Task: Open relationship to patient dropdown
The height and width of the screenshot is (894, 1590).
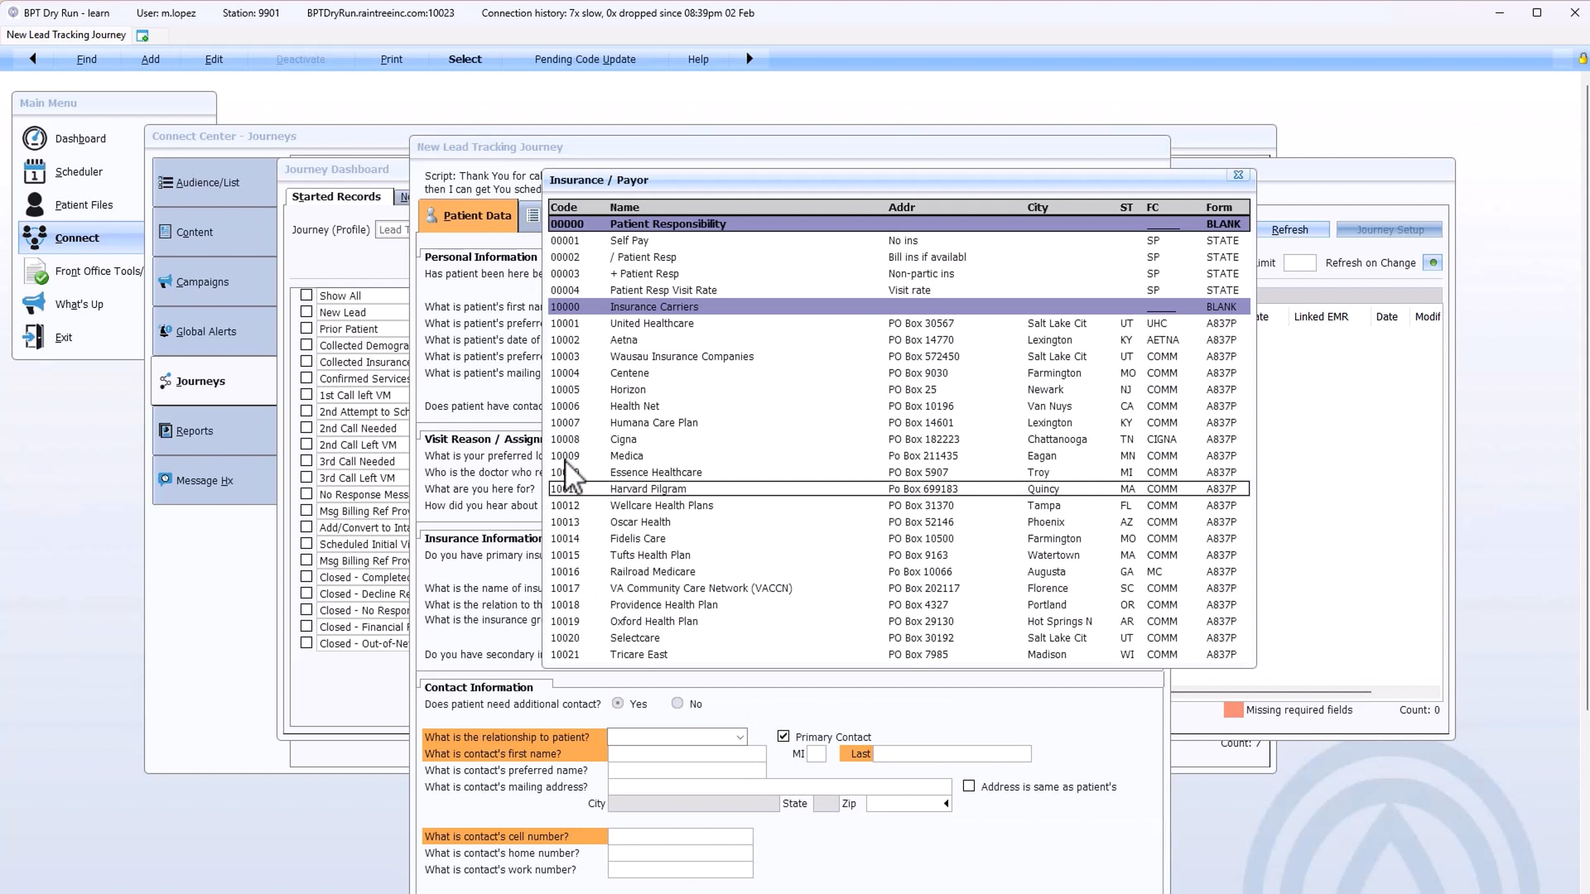Action: pos(739,737)
